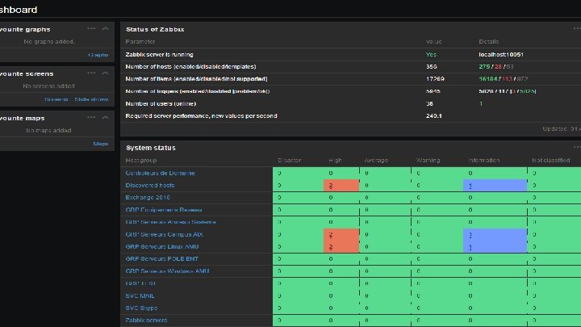Viewport: 581px width, 327px height.
Task: Open Controleurs de Domaine host group
Action: click(160, 173)
